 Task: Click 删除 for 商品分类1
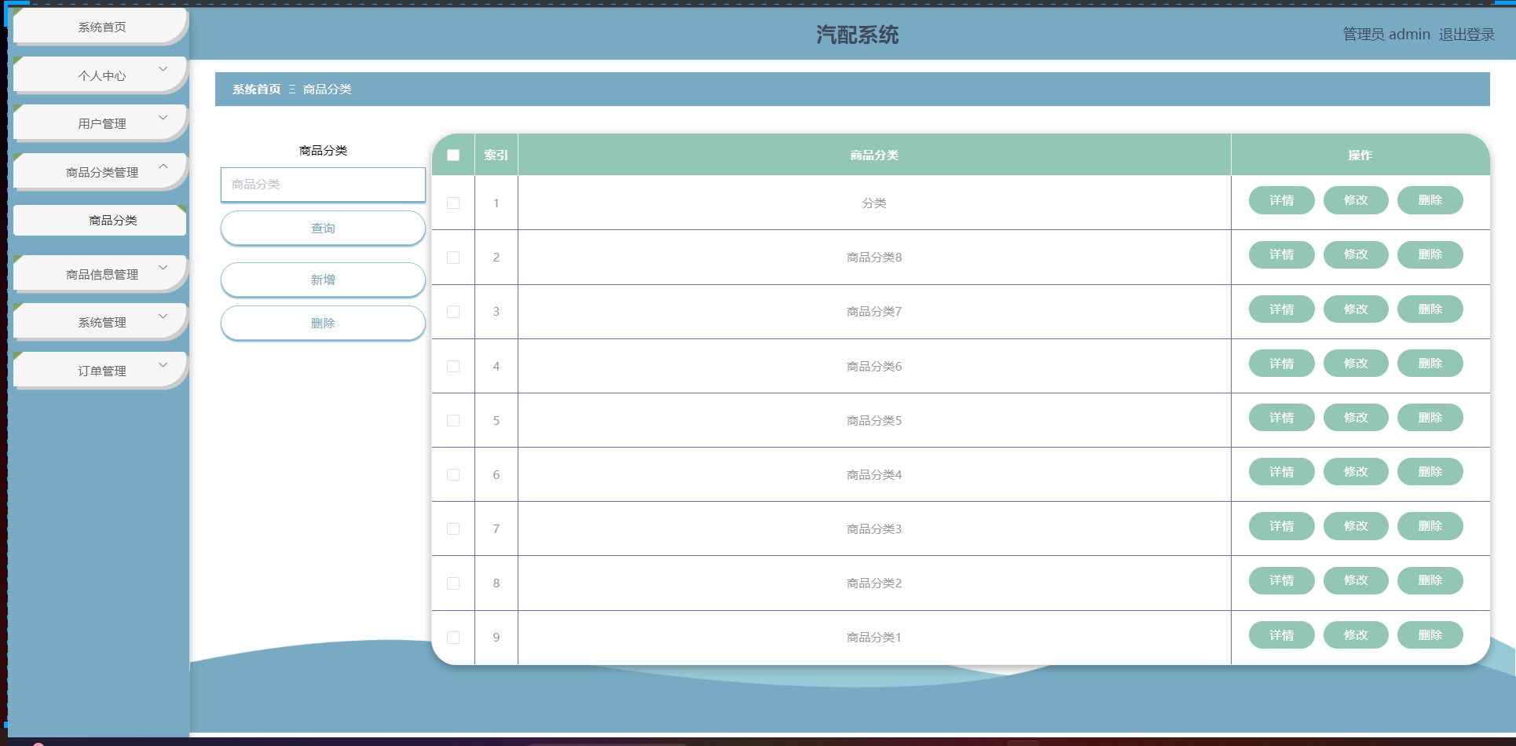pyautogui.click(x=1430, y=635)
